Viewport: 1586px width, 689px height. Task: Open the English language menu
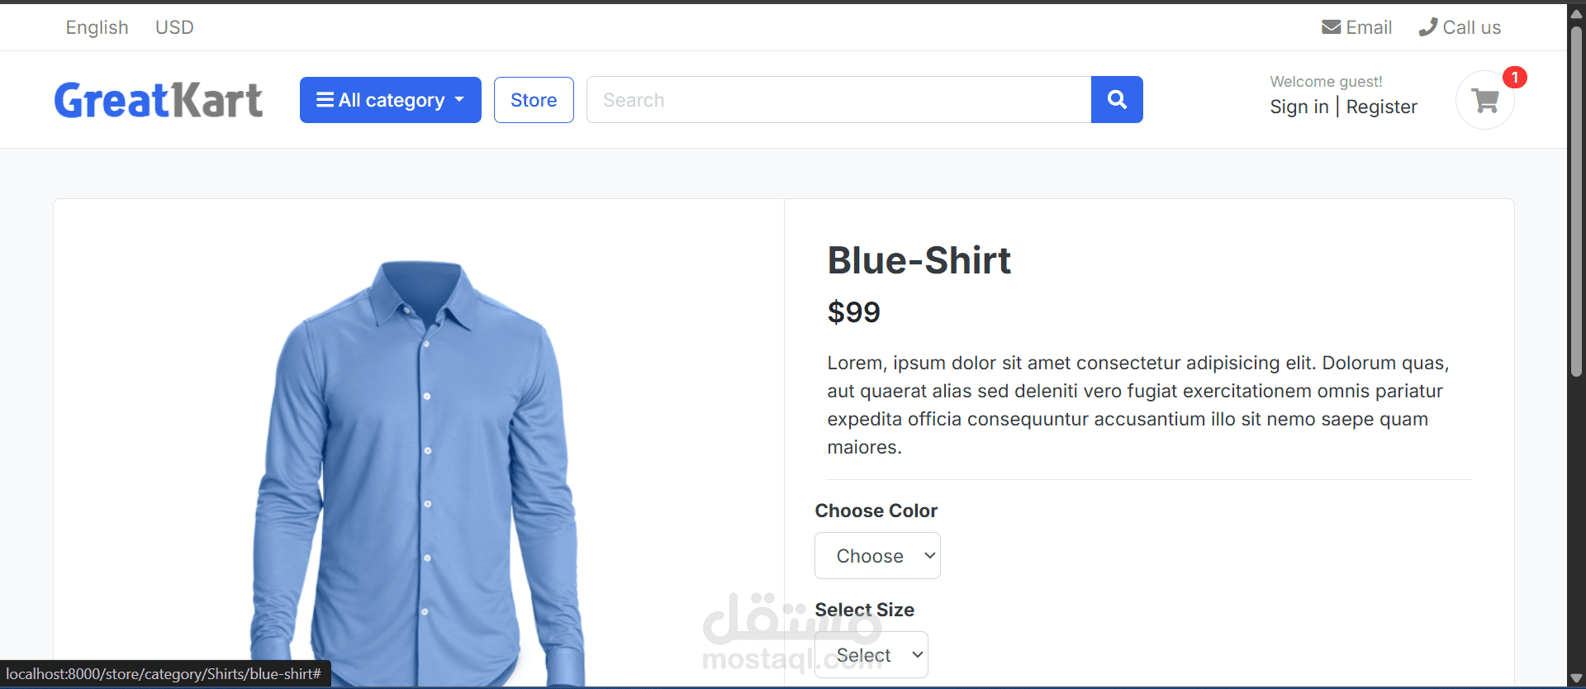pos(97,27)
